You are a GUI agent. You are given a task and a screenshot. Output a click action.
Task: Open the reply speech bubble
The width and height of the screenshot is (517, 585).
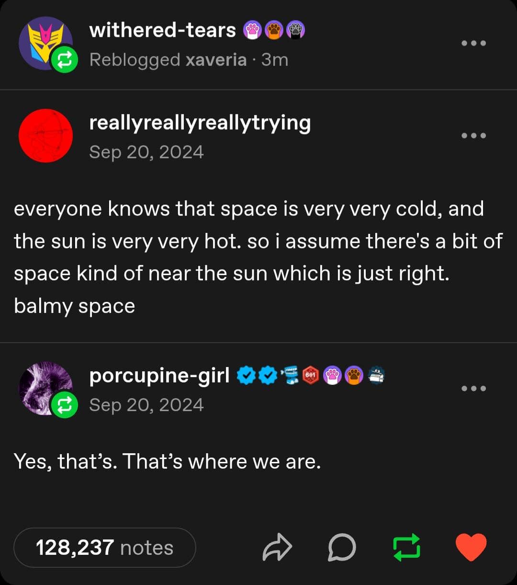pyautogui.click(x=342, y=548)
